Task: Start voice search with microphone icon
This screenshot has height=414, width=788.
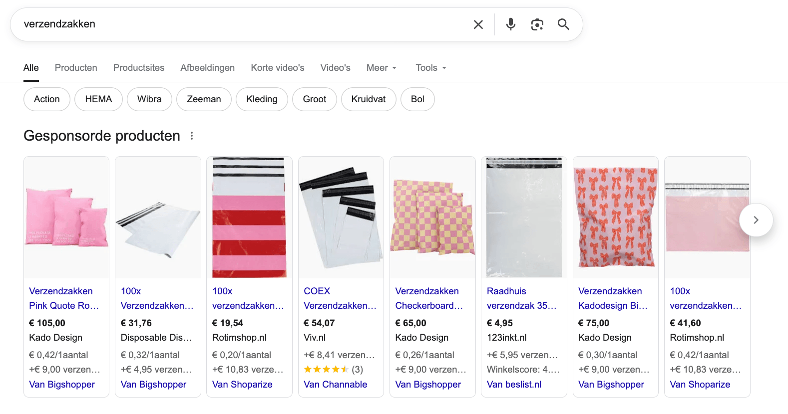Action: point(510,24)
